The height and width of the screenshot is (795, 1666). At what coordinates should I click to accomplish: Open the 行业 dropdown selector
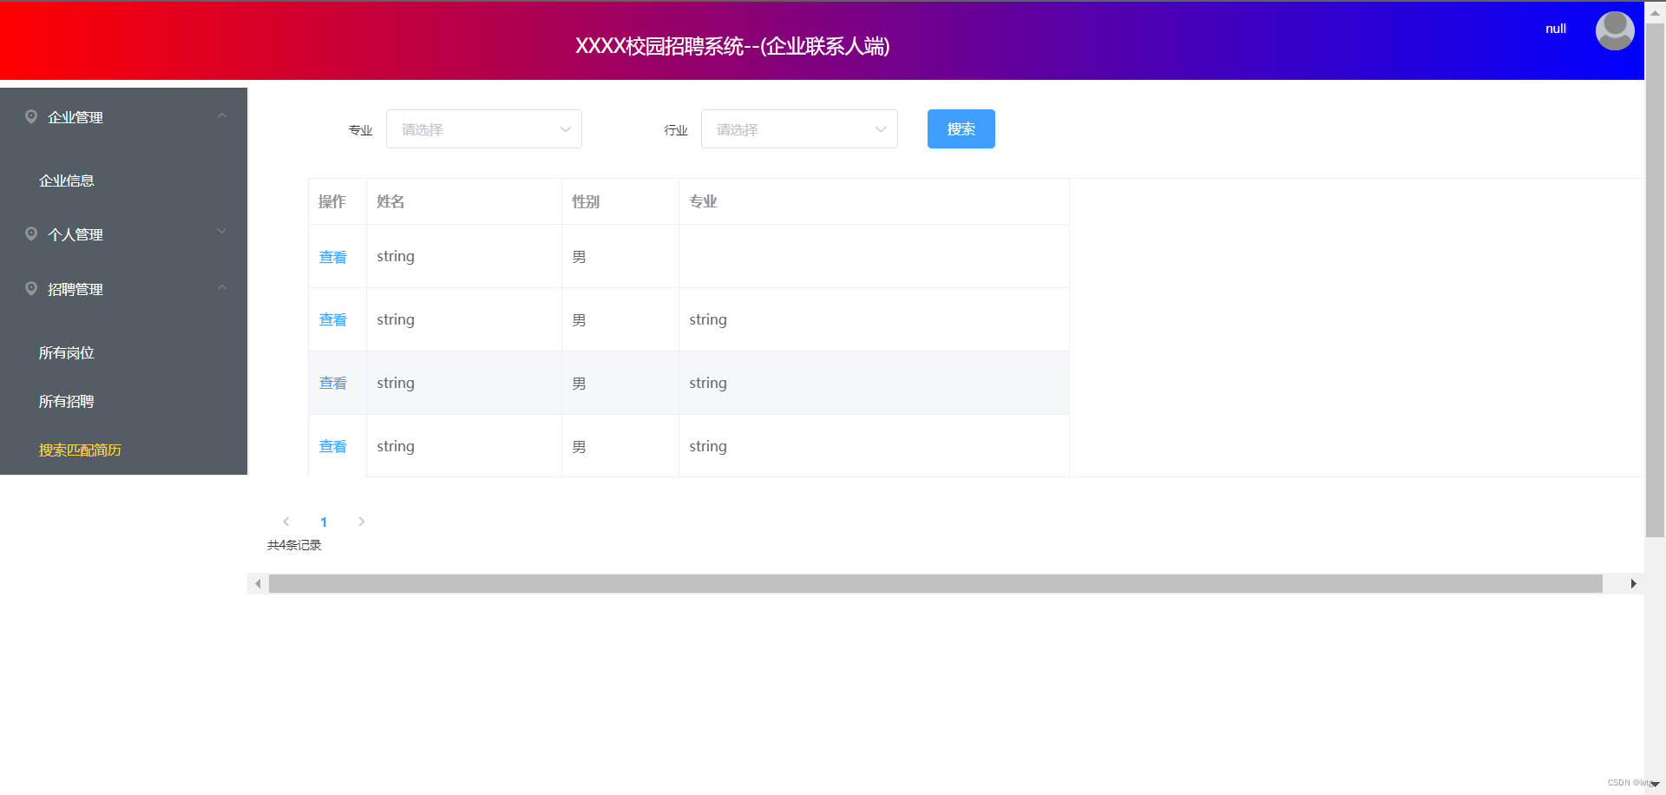pyautogui.click(x=799, y=129)
